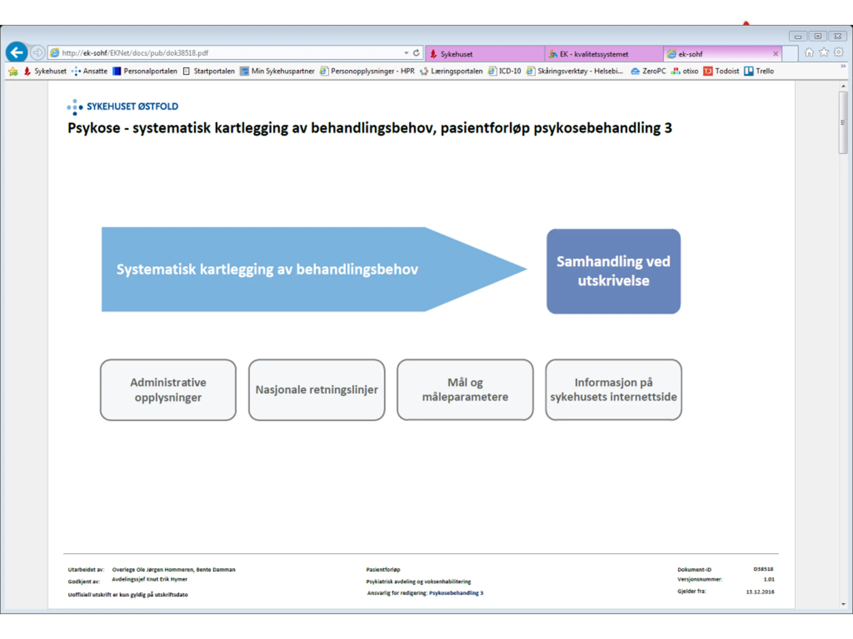
Task: Click the vertical scrollbar thumb
Action: [843, 122]
